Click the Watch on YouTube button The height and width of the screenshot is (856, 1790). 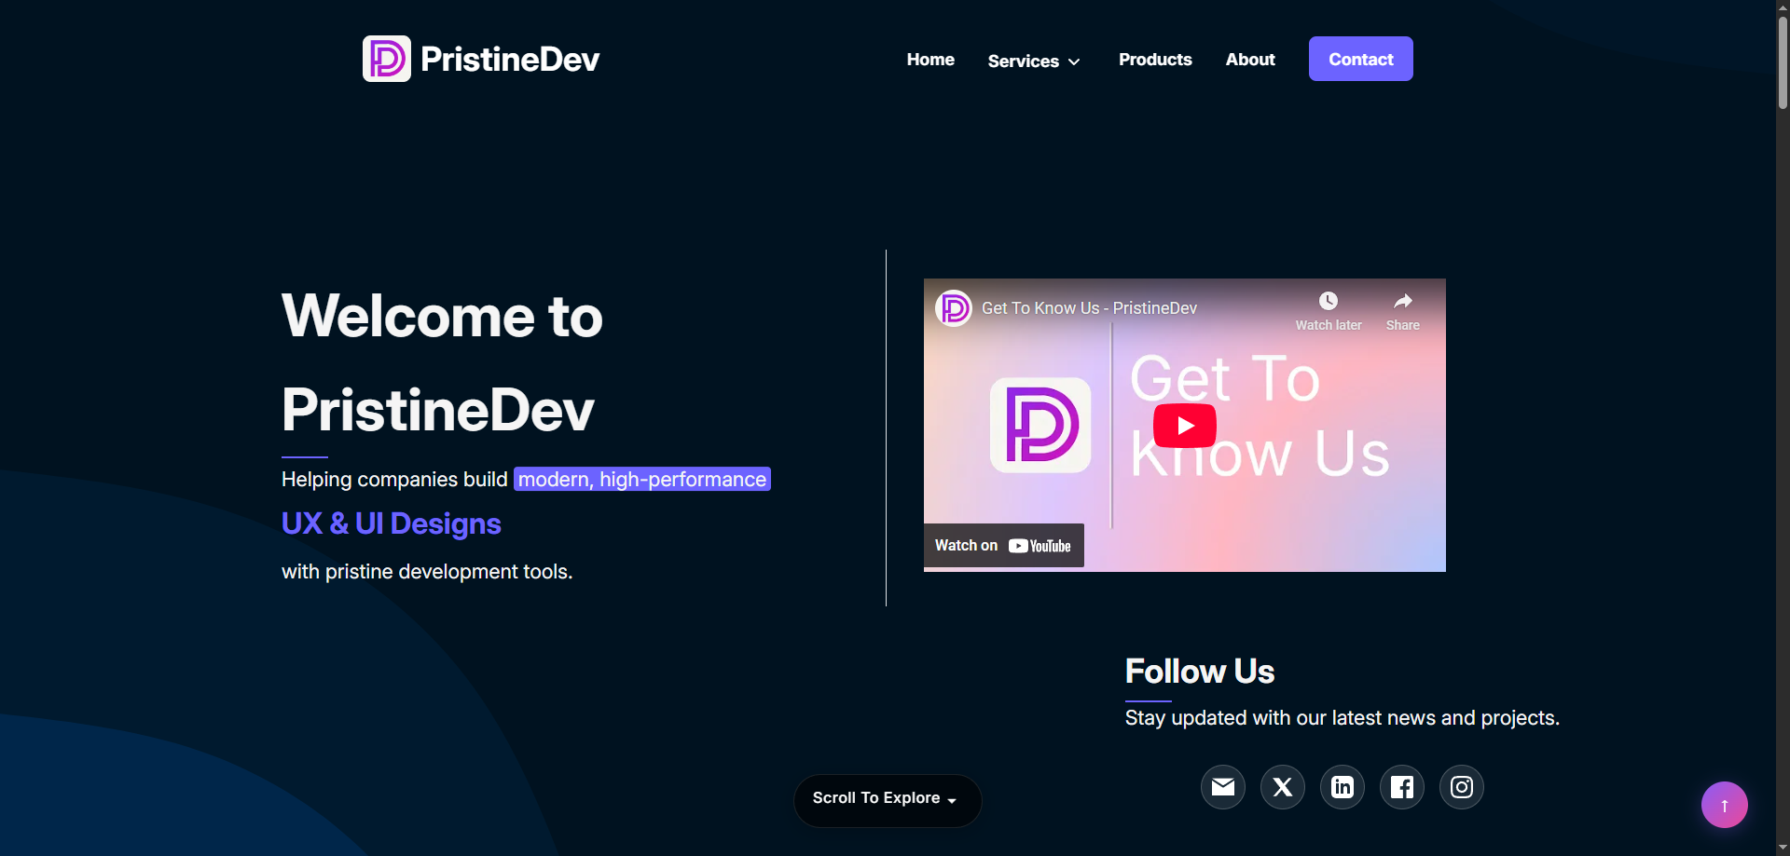click(x=1004, y=545)
